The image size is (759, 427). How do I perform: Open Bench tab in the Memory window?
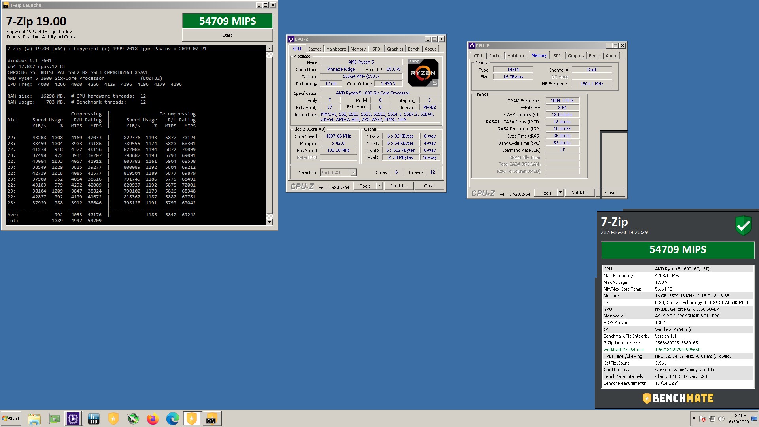click(x=595, y=56)
